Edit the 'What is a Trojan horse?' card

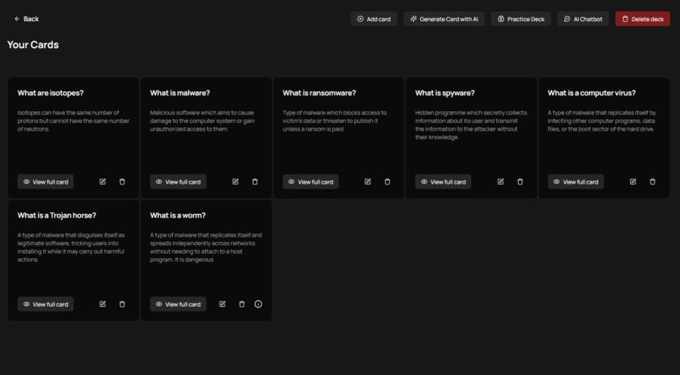(x=102, y=304)
